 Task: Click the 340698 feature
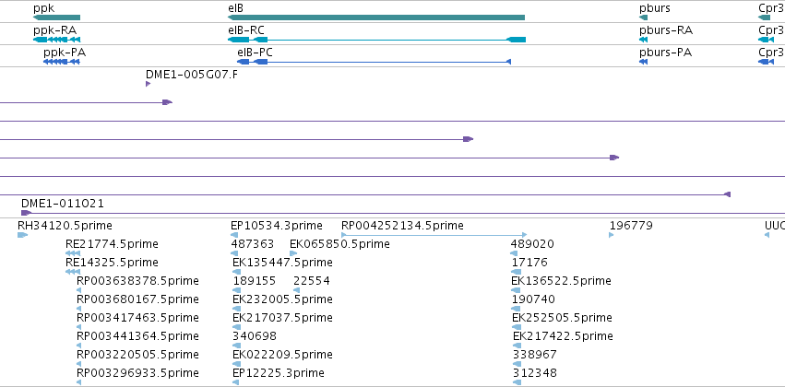point(255,336)
